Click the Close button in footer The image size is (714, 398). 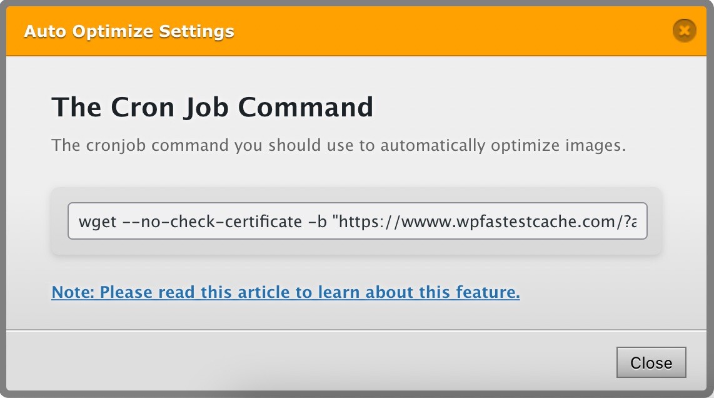651,362
